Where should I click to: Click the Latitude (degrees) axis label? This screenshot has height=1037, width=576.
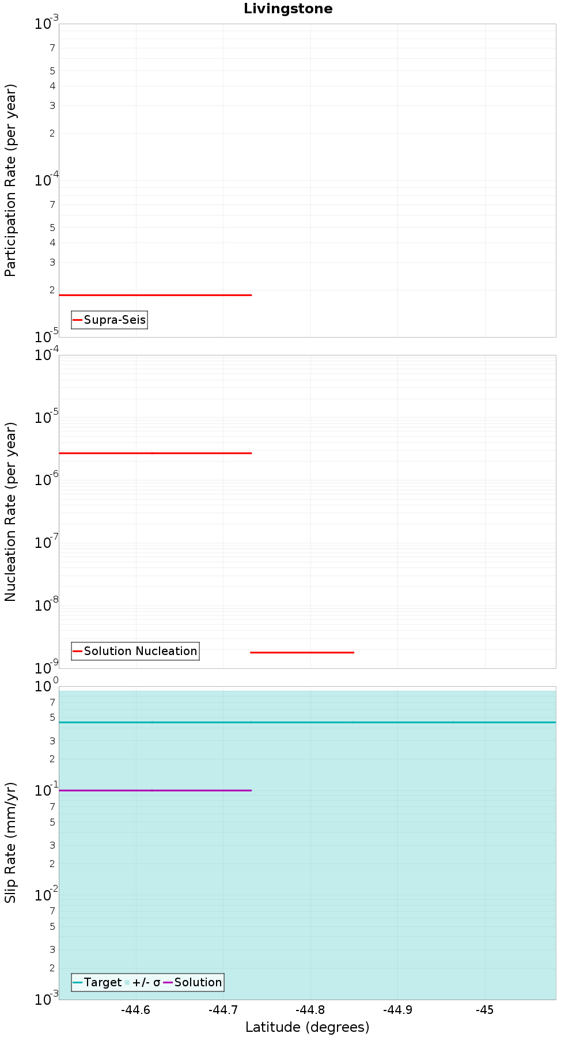(x=308, y=1027)
